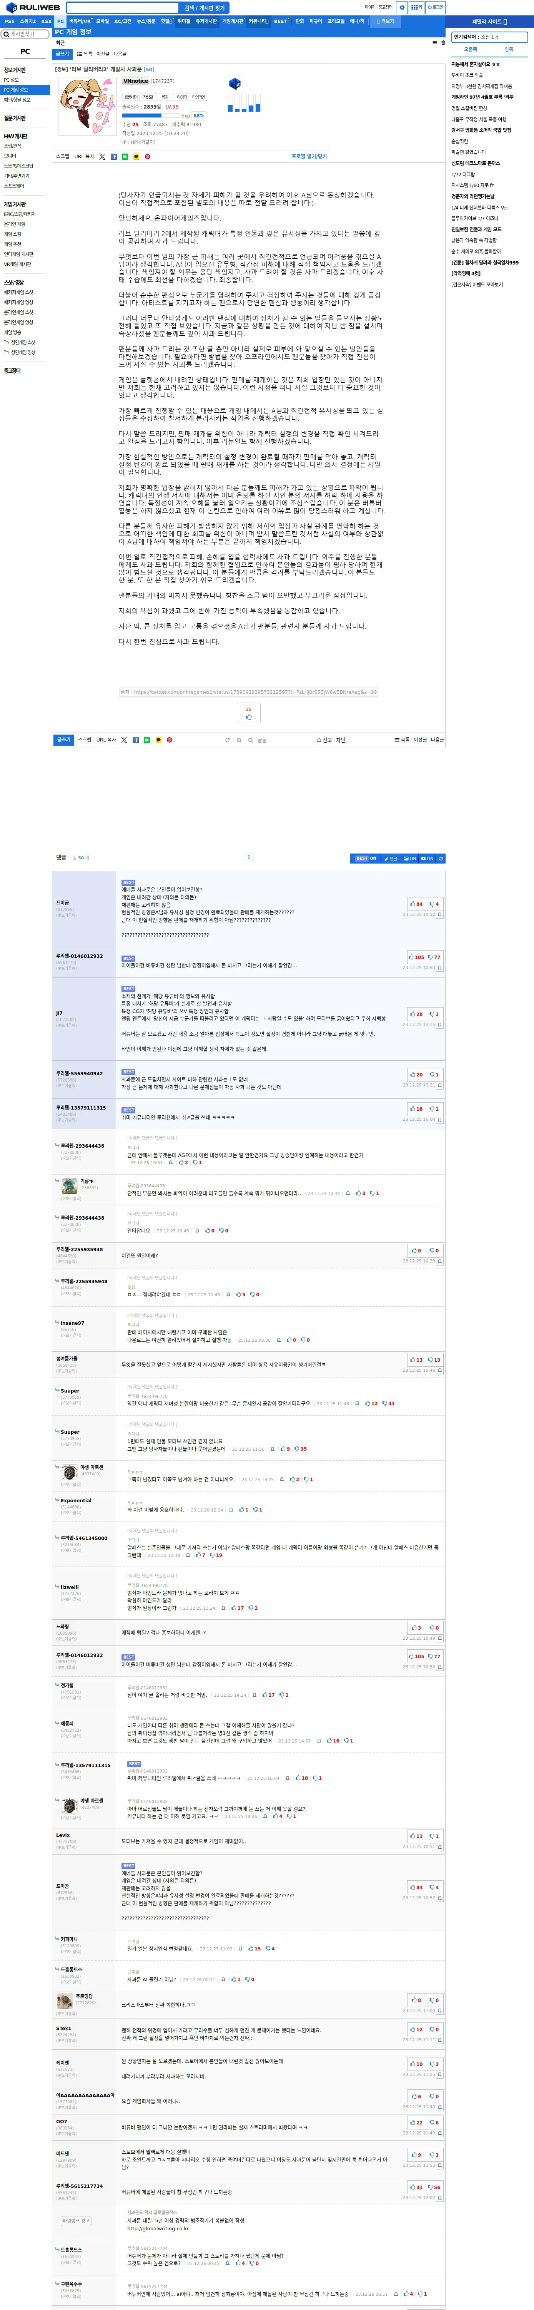Share to Pinterest in toolbar beside 신고

tap(169, 740)
